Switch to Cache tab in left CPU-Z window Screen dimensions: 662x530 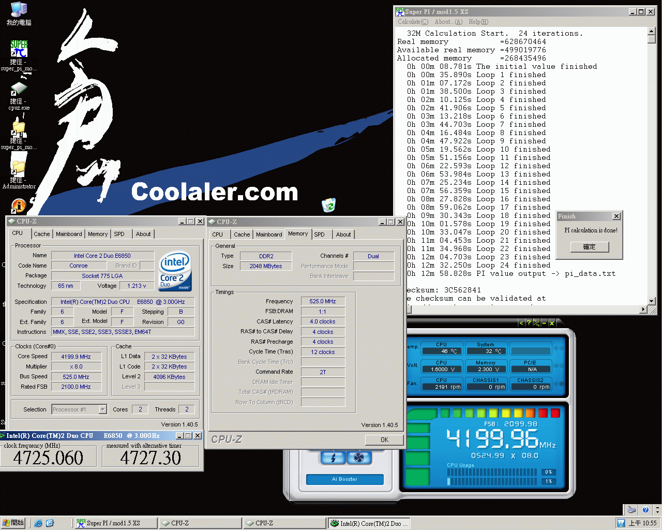point(42,234)
